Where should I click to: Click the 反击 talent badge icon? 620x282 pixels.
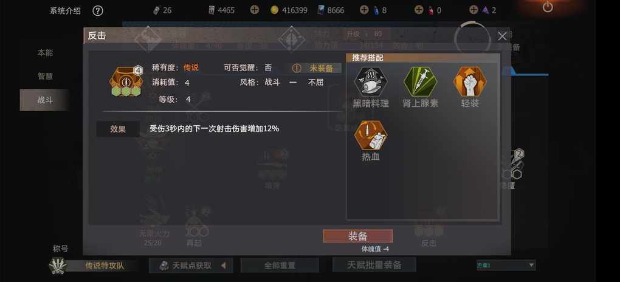(126, 81)
